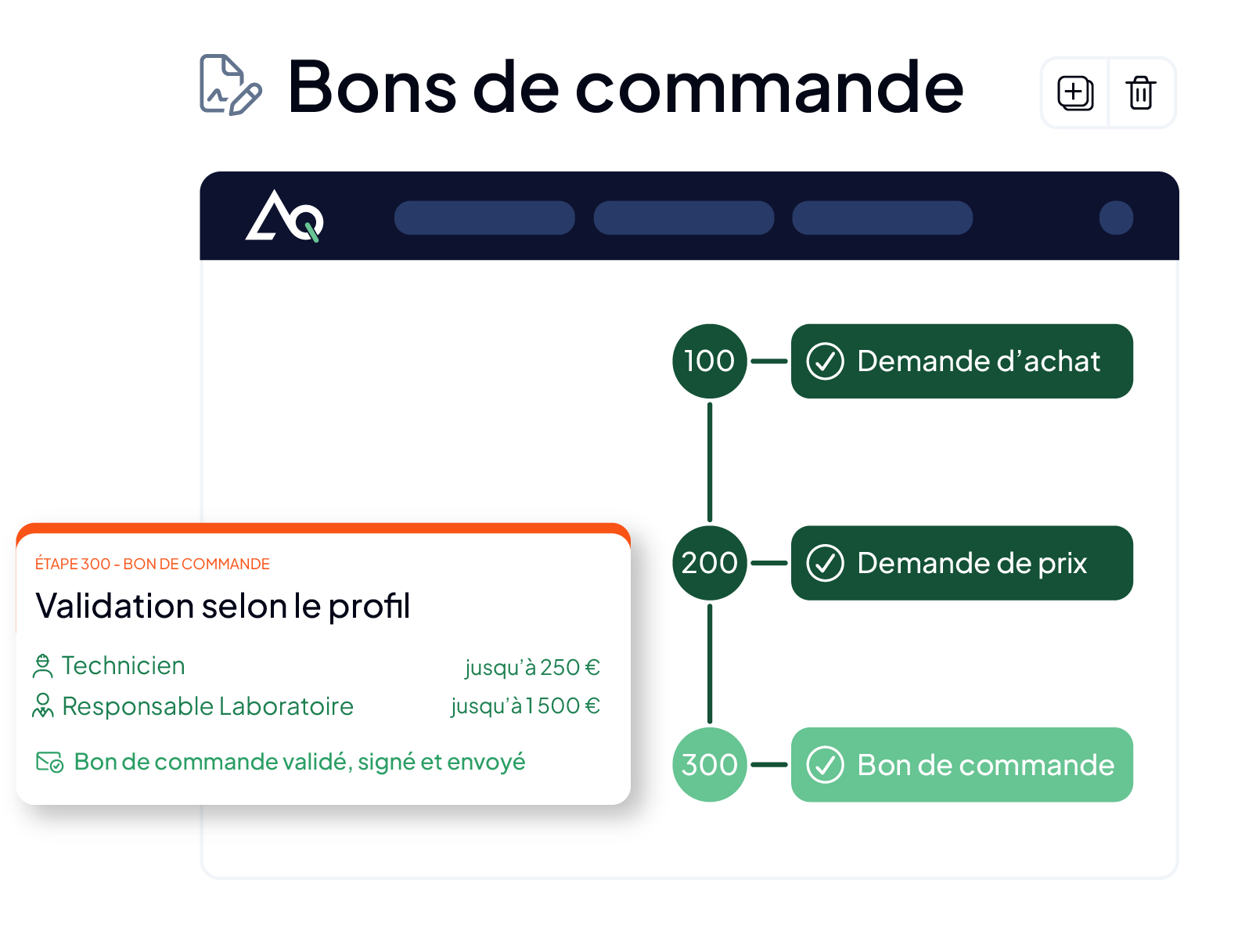This screenshot has height=927, width=1256.
Task: Click the step 100 timeline circle
Action: point(710,361)
